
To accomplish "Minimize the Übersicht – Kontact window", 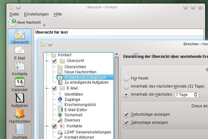I will point(185,7).
